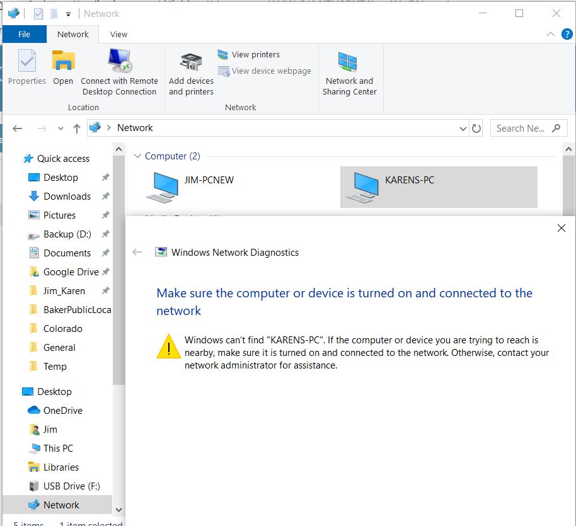Open Customize Quick Access Toolbar dropdown

[68, 14]
